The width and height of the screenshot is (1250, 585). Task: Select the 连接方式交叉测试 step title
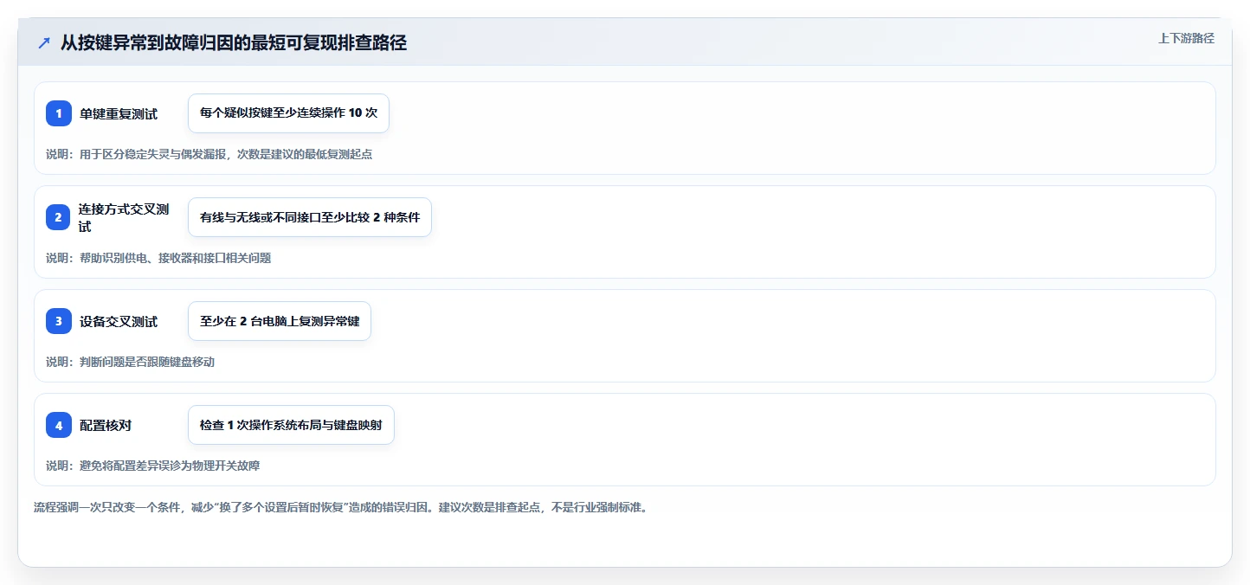124,217
